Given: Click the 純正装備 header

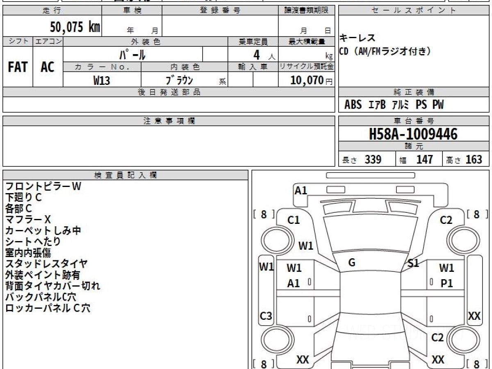Looking at the screenshot, I should pos(414,92).
